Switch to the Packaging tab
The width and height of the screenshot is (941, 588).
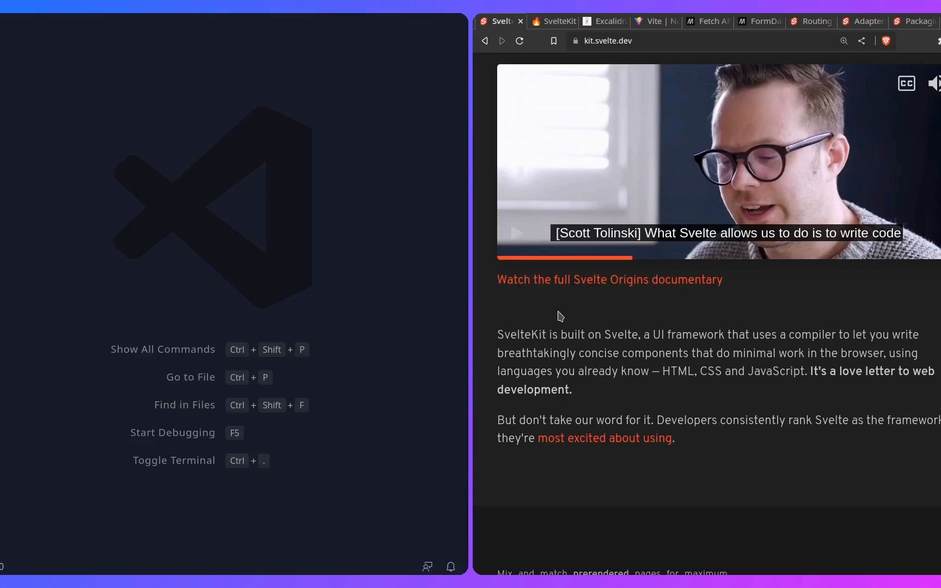click(x=915, y=21)
